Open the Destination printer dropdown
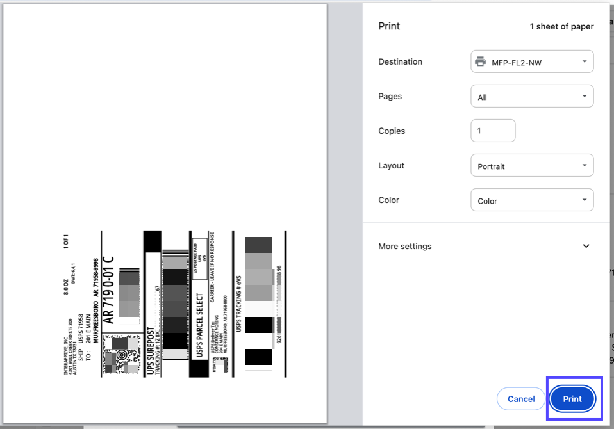This screenshot has height=429, width=614. (532, 61)
